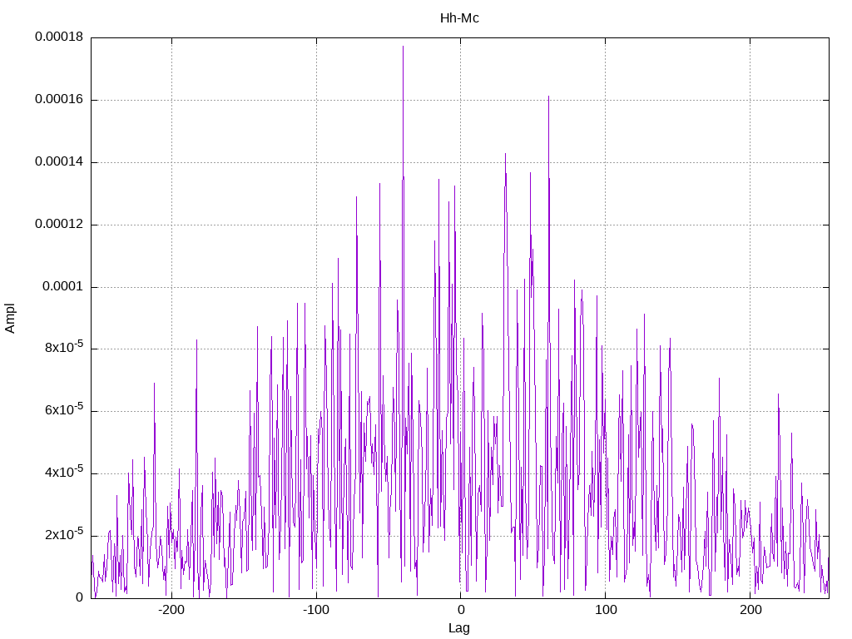Select the X-axis label Lag

coord(459,628)
